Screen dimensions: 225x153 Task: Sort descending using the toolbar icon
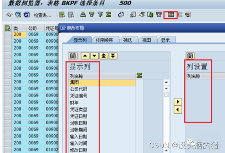(91, 15)
